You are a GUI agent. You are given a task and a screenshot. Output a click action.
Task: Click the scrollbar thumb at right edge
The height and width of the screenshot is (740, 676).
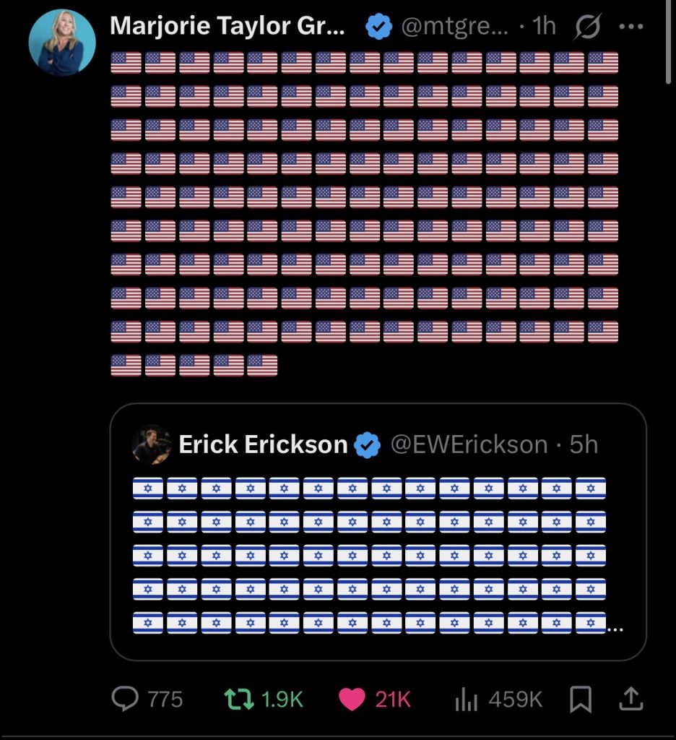coord(668,42)
